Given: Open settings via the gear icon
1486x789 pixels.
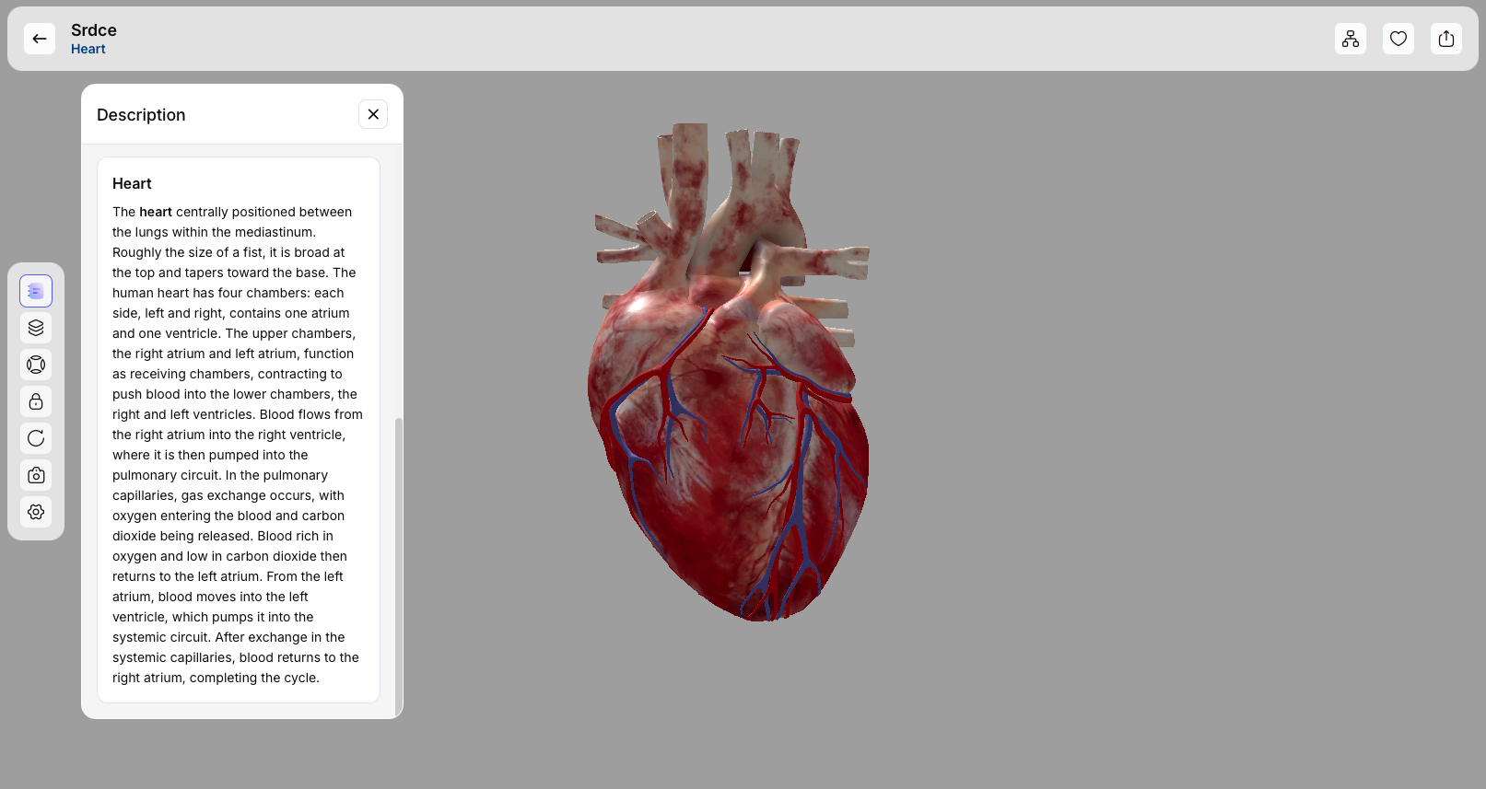Looking at the screenshot, I should click(x=36, y=512).
